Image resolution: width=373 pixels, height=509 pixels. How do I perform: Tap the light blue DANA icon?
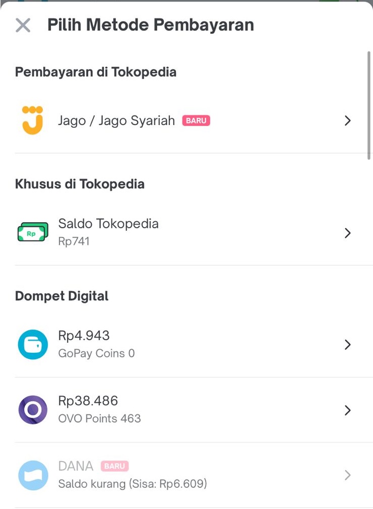tap(33, 475)
